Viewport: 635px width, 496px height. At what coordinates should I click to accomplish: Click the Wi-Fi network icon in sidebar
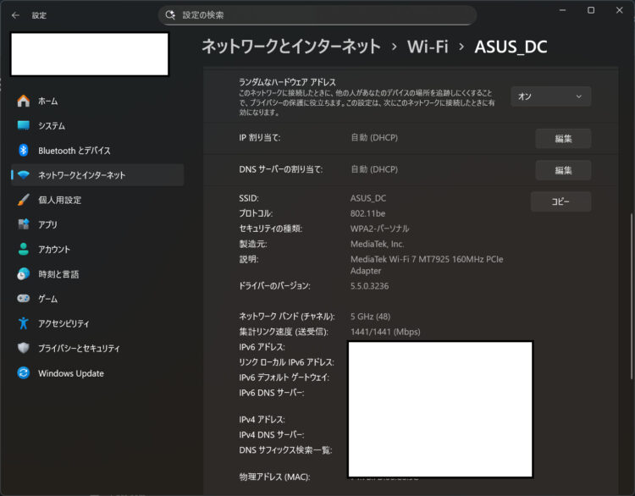[24, 175]
